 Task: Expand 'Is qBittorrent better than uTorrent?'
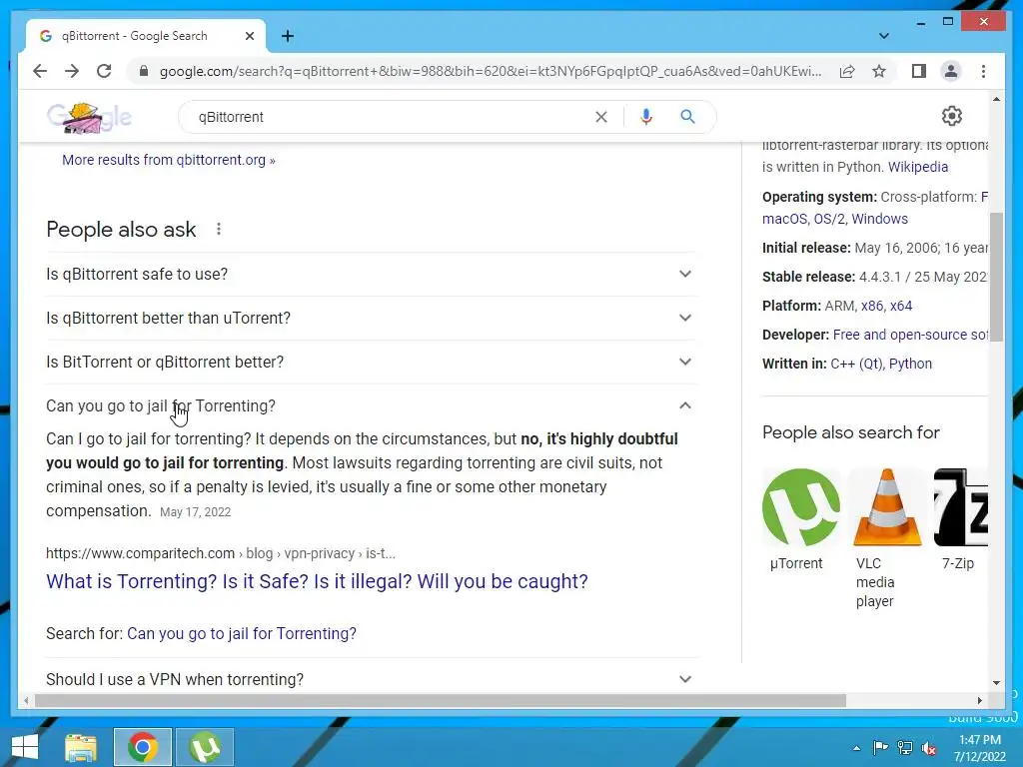[x=371, y=318]
